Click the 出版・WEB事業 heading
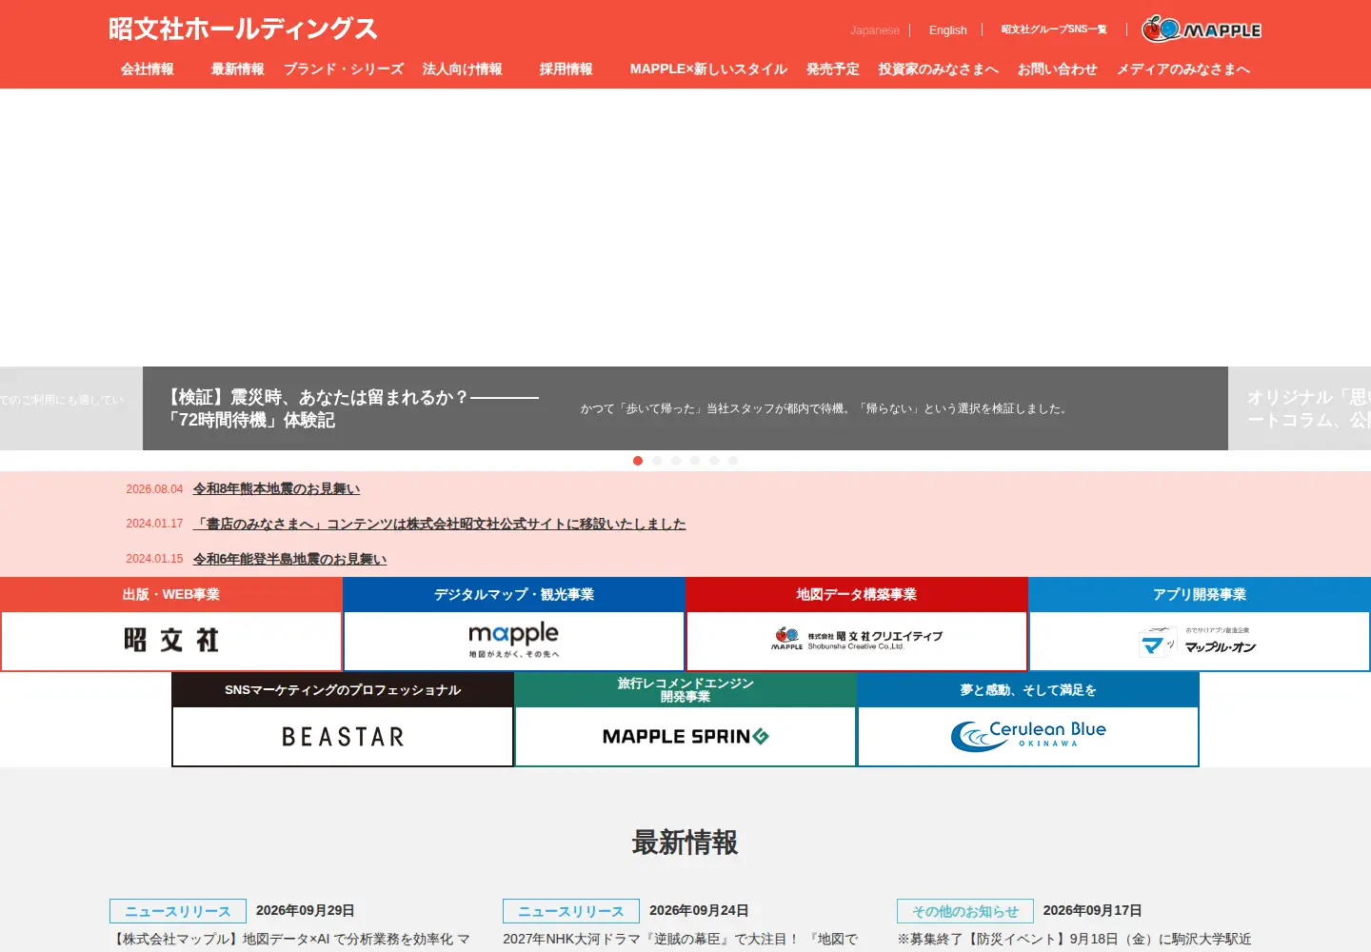This screenshot has width=1371, height=952. (x=171, y=594)
